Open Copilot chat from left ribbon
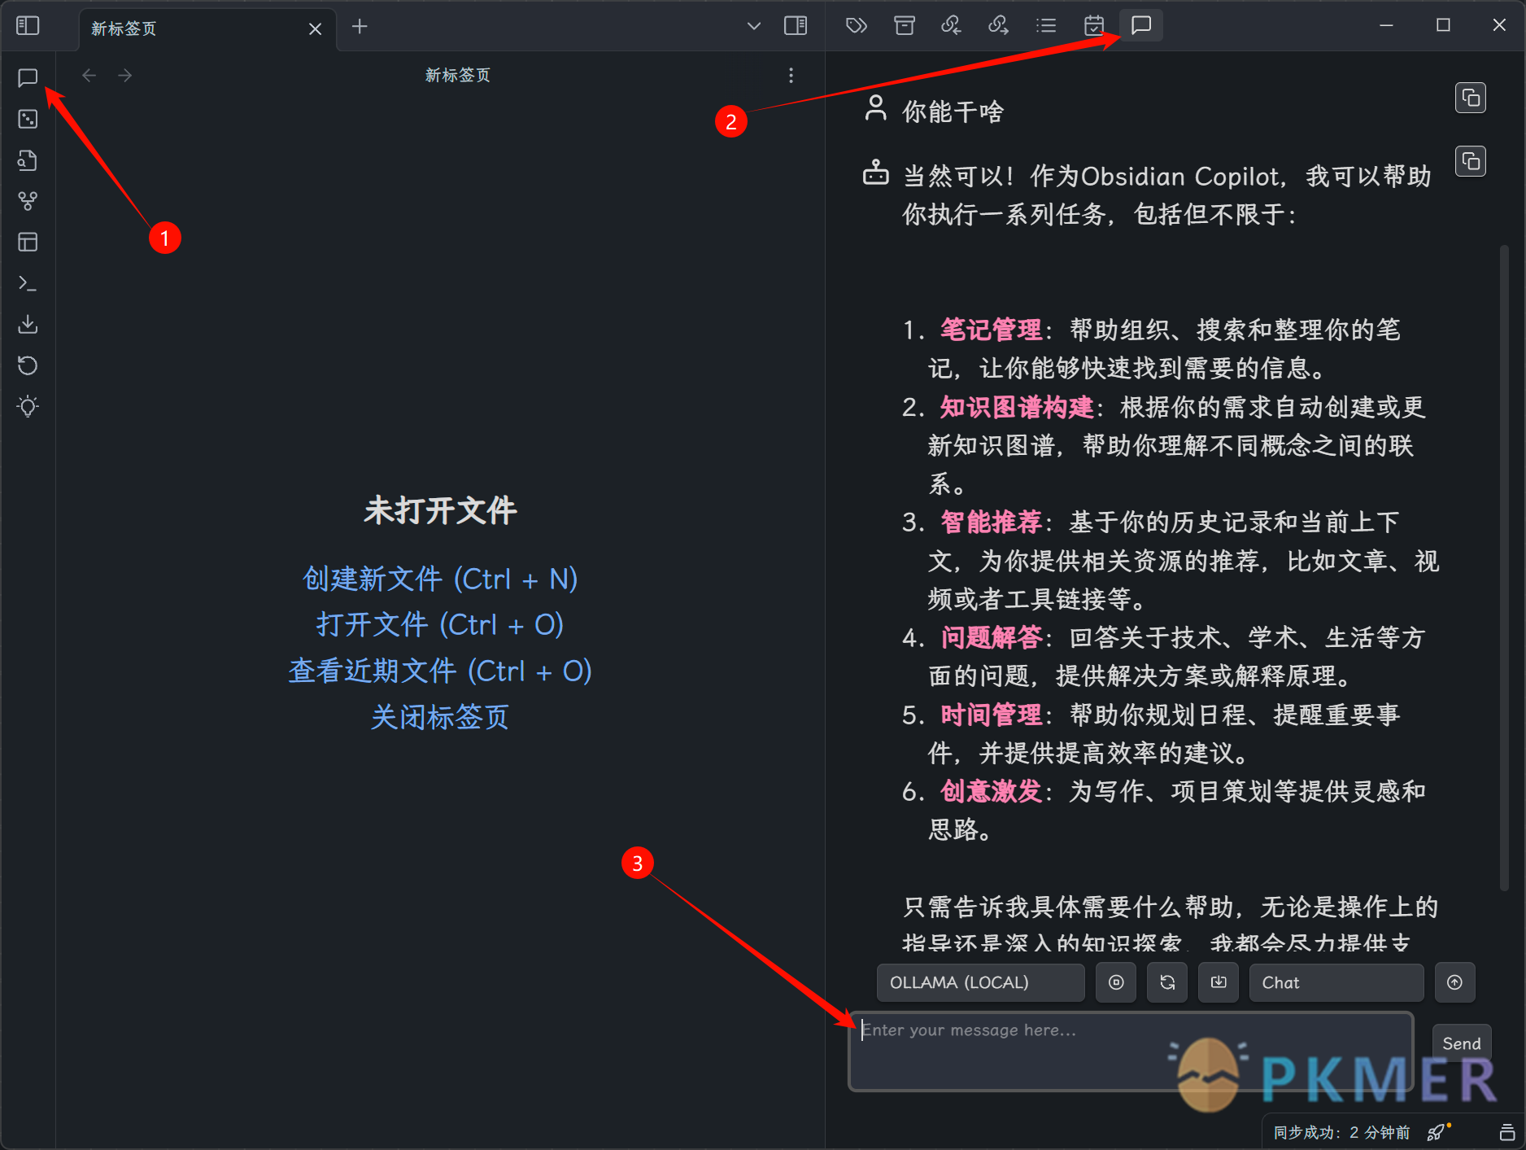This screenshot has height=1150, width=1526. [28, 77]
